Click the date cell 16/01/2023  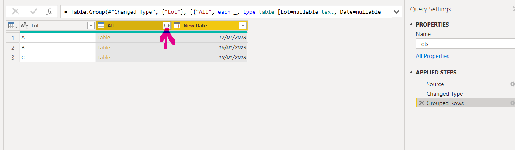(x=210, y=47)
